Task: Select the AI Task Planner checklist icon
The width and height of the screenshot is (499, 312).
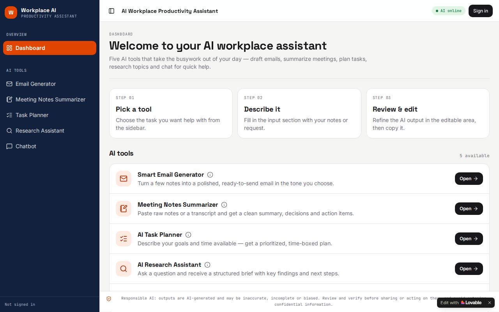Action: 124,239
